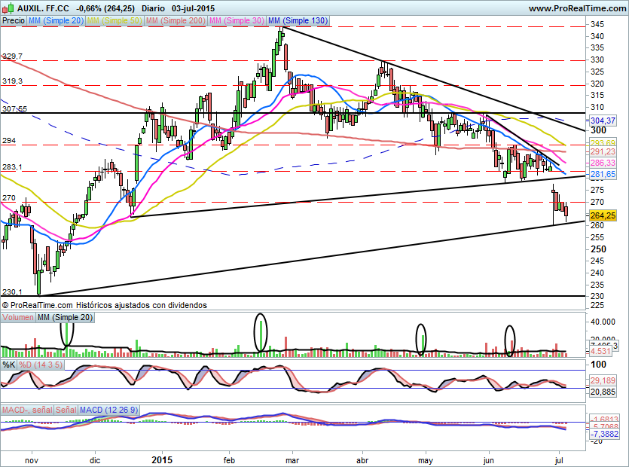Select the Señal line label
This screenshot has width=629, height=467.
pyautogui.click(x=67, y=410)
